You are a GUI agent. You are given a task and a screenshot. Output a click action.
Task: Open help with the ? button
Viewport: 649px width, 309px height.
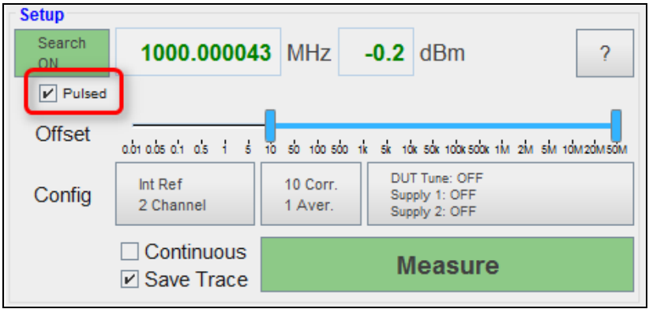(605, 53)
